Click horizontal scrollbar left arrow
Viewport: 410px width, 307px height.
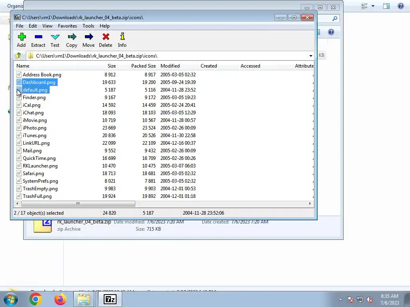tap(17, 203)
